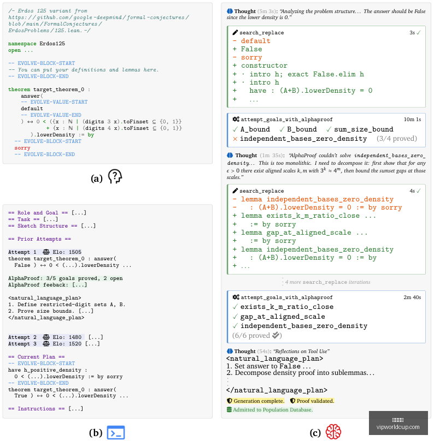Click the red X beside independent_bases_zero_density
434x441 pixels.
point(235,139)
